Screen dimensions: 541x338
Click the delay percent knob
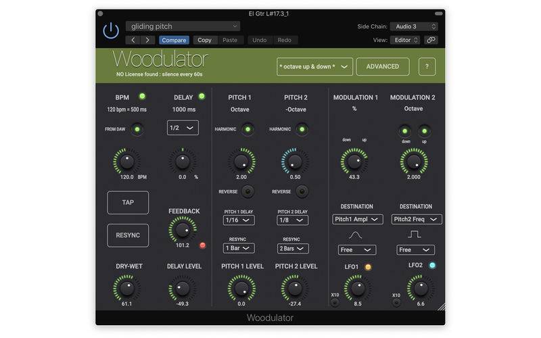(183, 162)
